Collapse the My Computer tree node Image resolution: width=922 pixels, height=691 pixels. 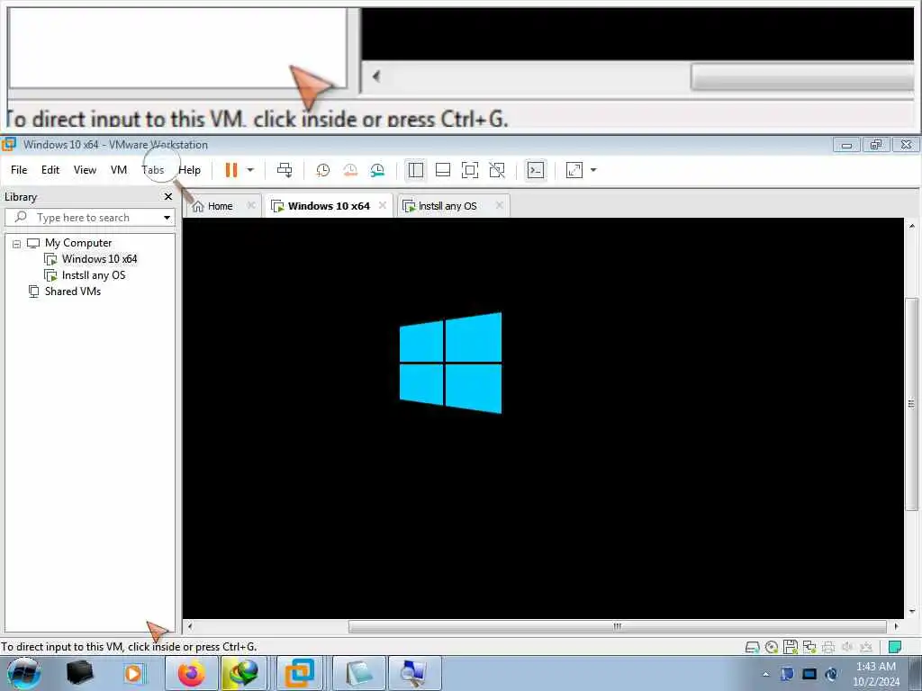coord(16,243)
